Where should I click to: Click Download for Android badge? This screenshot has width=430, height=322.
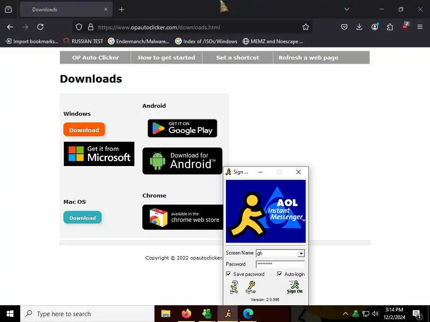tap(182, 161)
